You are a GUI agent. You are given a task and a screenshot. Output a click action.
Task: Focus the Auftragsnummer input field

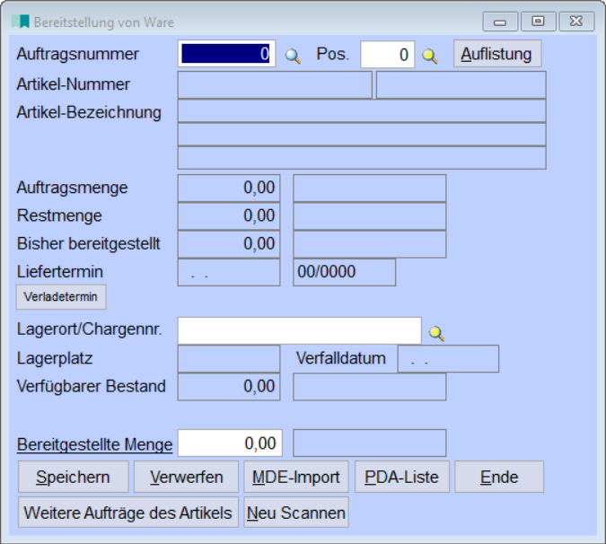(226, 54)
